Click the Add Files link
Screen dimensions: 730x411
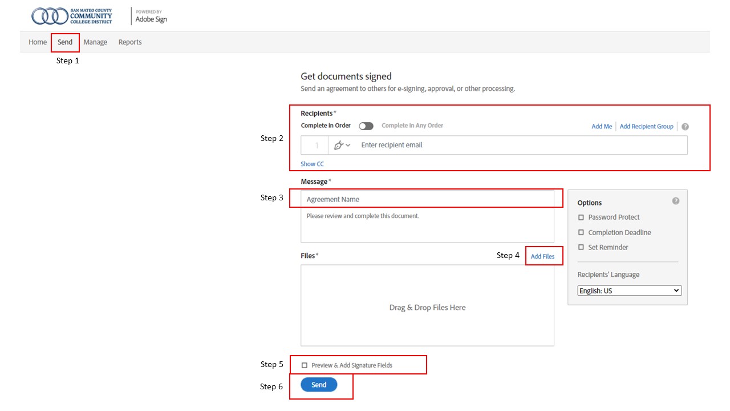coord(542,257)
